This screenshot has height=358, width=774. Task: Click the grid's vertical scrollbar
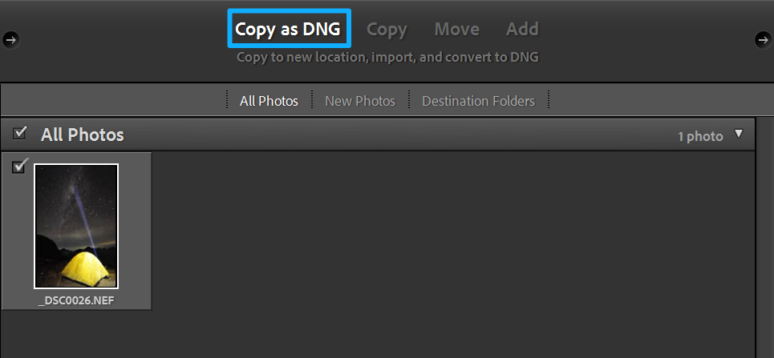pyautogui.click(x=764, y=237)
